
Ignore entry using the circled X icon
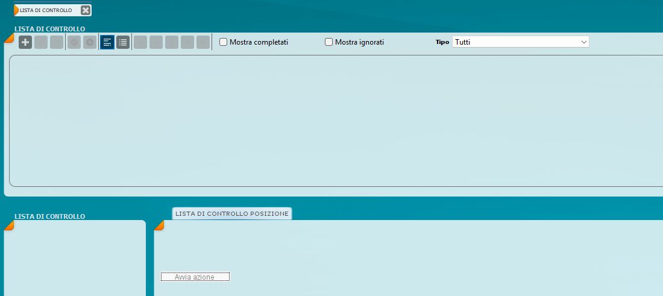tap(90, 42)
